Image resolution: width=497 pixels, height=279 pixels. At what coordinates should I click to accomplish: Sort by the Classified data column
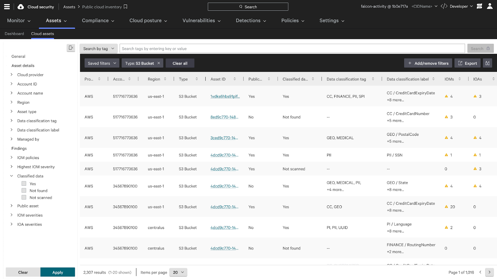313,79
